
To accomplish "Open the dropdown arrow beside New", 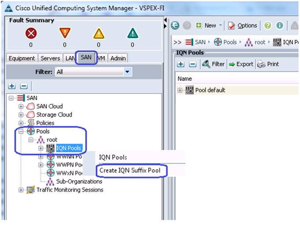I will (221, 25).
